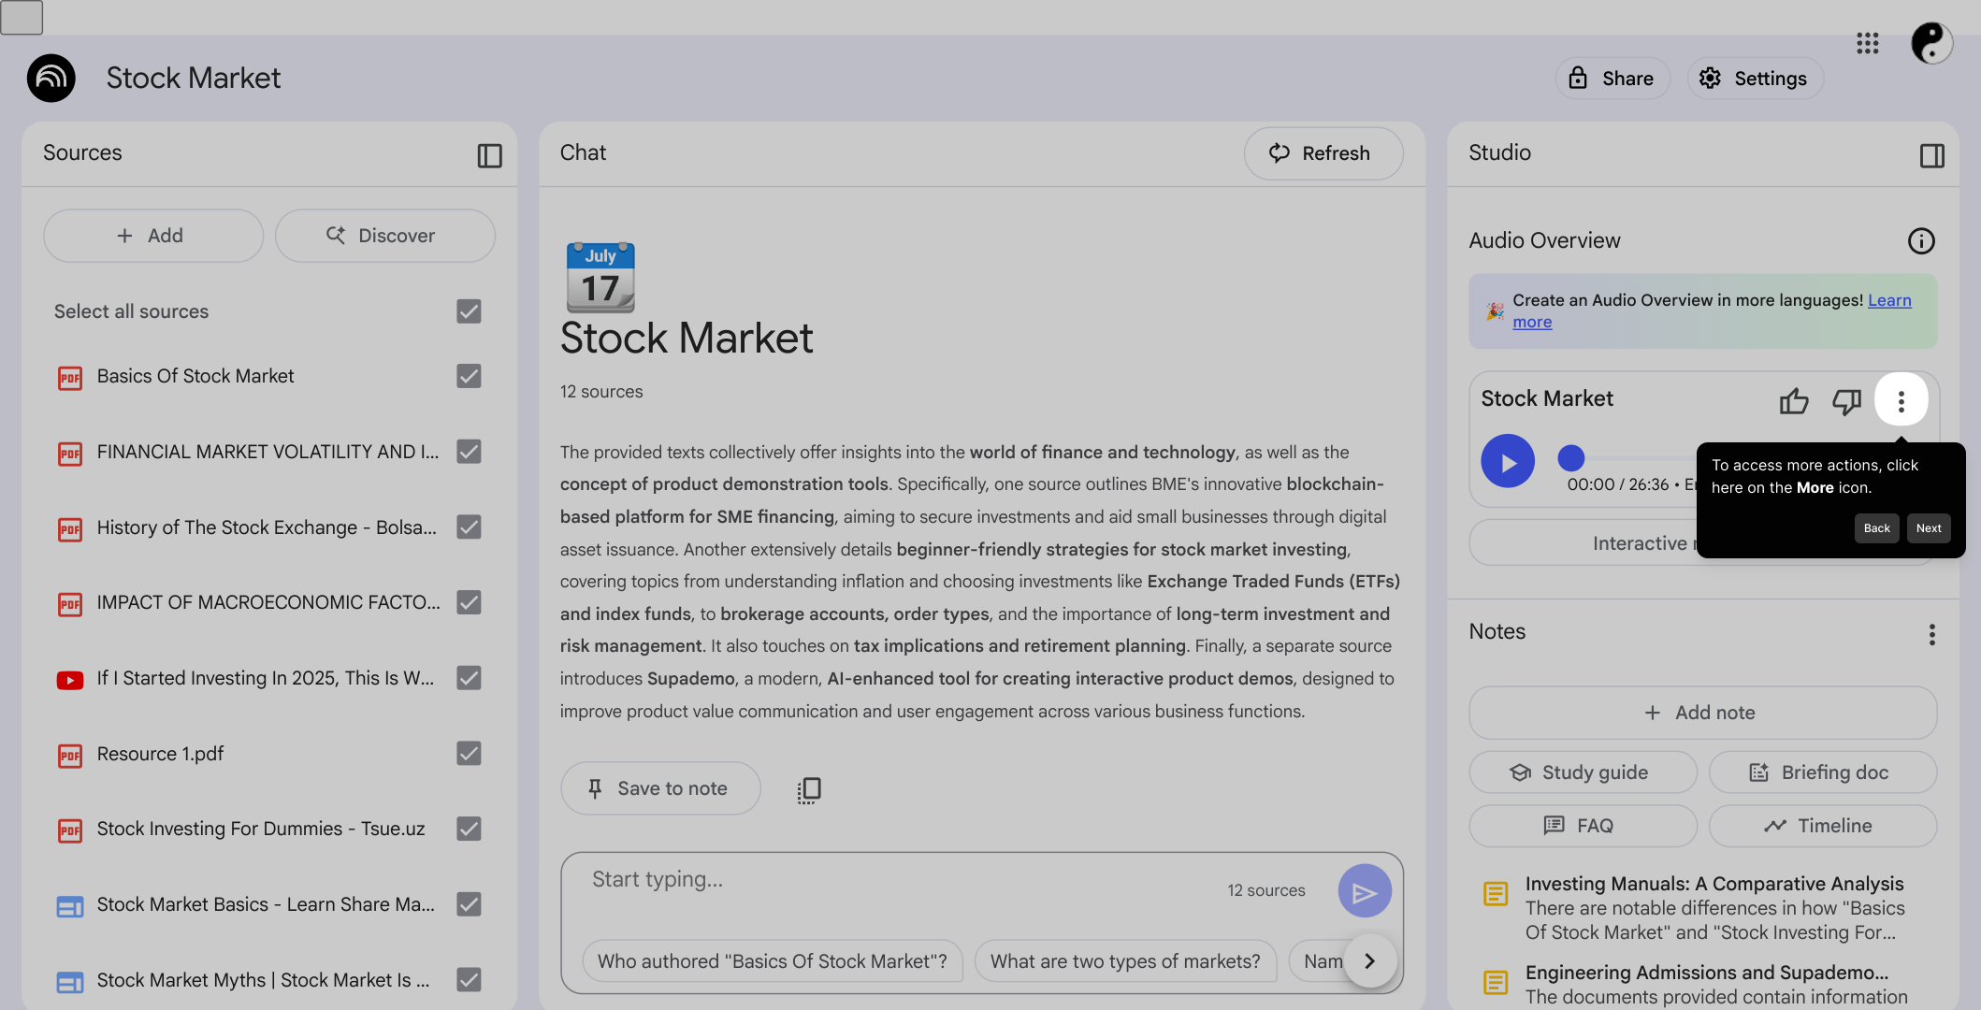Open notebook Settings
The image size is (1981, 1010).
click(1754, 79)
